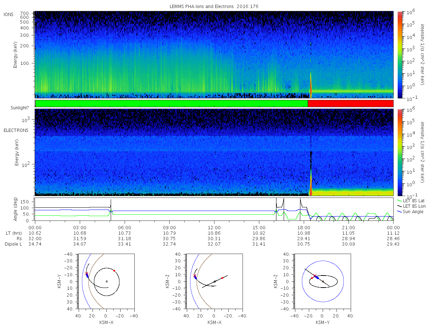Click the planet center in KSM-X/KSM-Z plot
Viewport: 437px width, 328px height.
(214, 281)
